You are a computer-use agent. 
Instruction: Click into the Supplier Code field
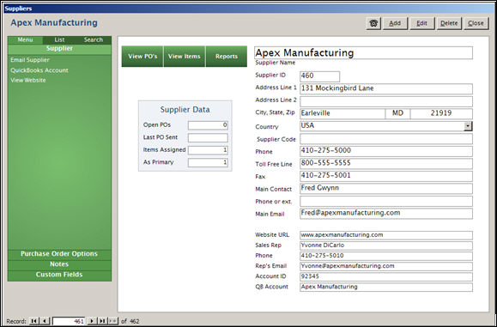click(x=386, y=139)
